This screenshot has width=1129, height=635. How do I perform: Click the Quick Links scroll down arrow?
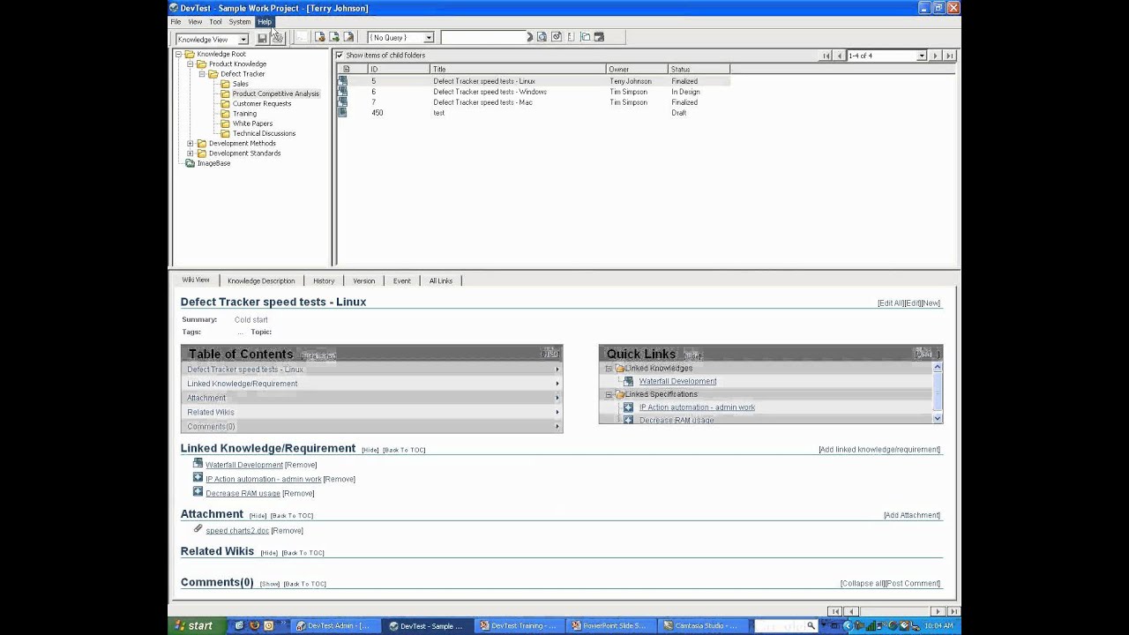coord(937,418)
